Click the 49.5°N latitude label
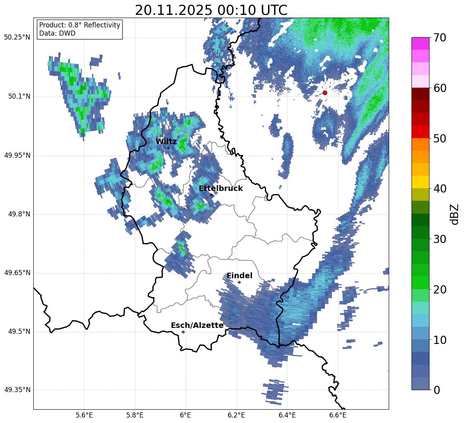The image size is (464, 423). click(19, 331)
